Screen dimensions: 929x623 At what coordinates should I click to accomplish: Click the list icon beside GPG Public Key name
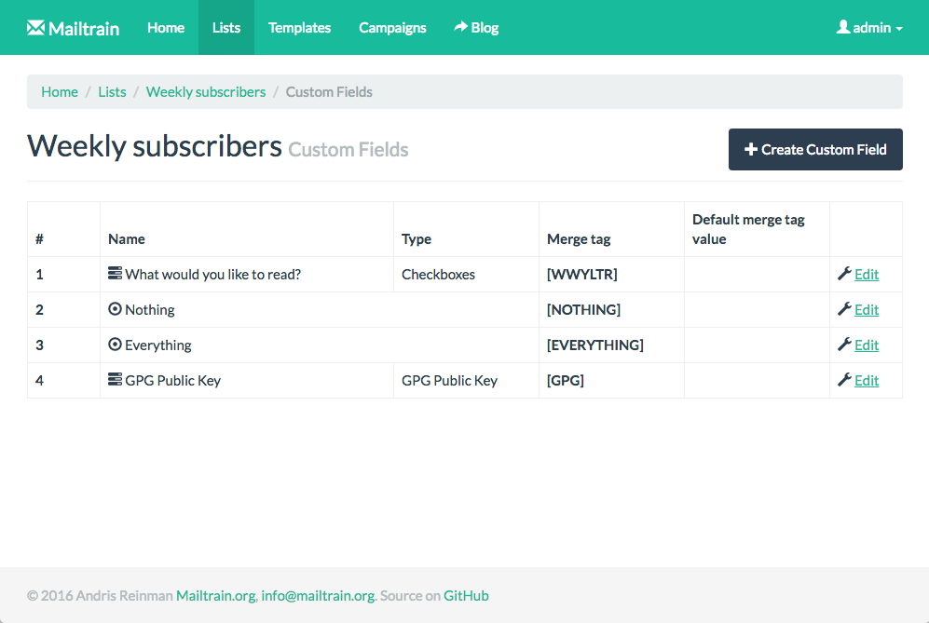[x=115, y=380]
